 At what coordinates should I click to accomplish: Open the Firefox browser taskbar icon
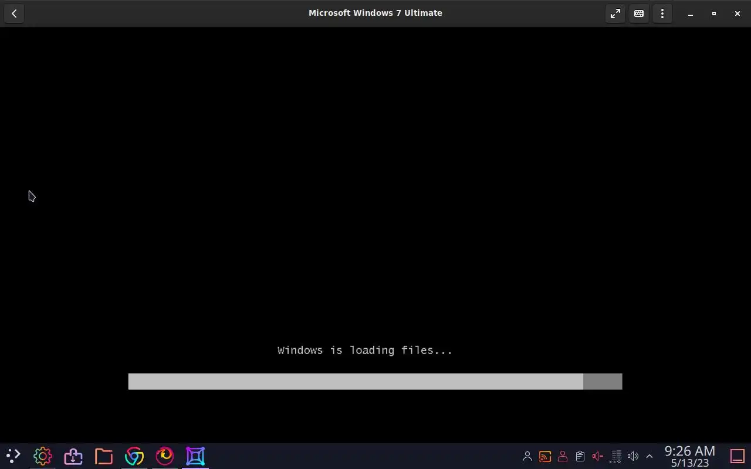tap(165, 456)
